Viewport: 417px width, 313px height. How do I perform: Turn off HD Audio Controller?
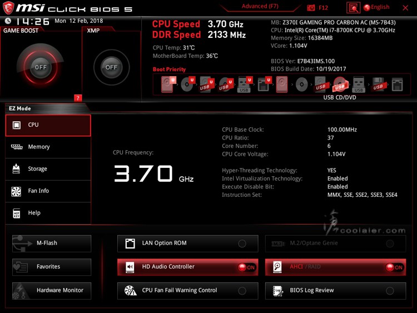pyautogui.click(x=188, y=267)
